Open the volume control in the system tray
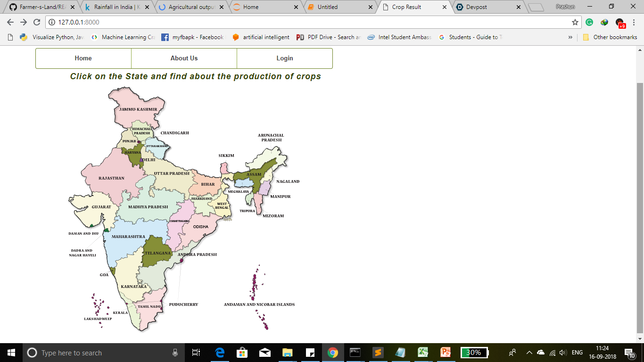 [x=563, y=352]
